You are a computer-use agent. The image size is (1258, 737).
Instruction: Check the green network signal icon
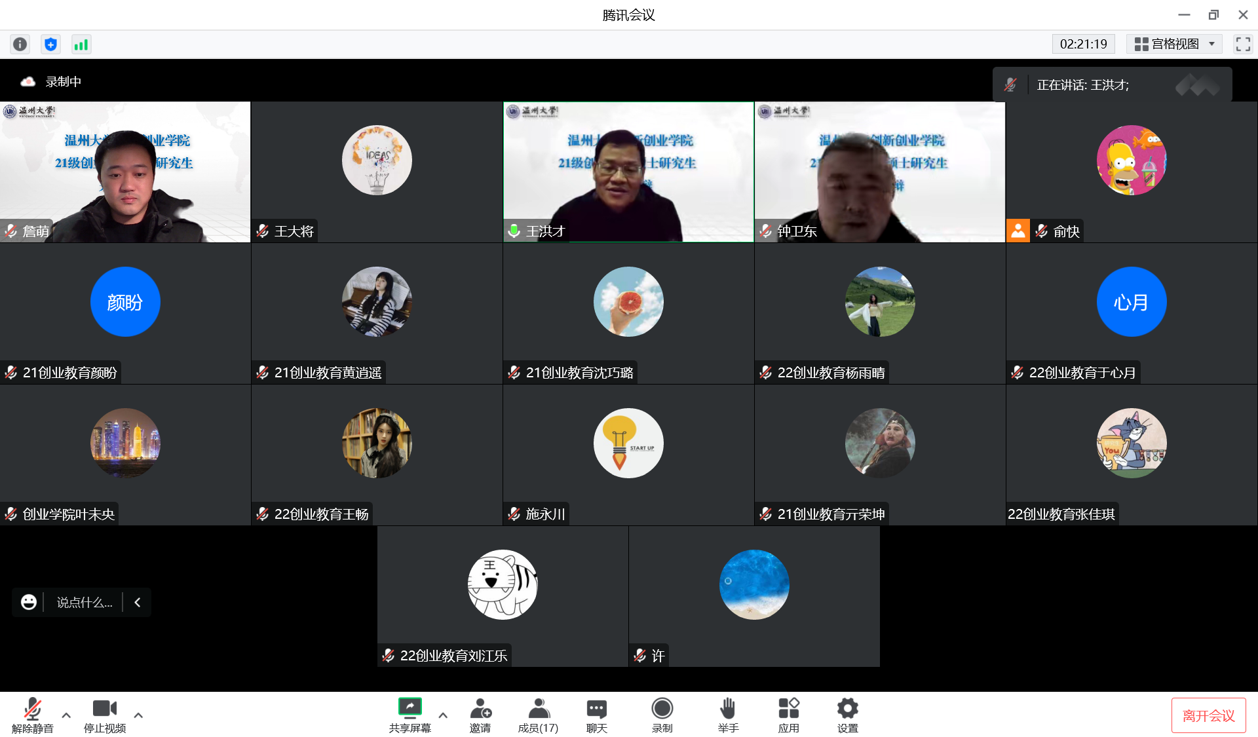(x=81, y=44)
